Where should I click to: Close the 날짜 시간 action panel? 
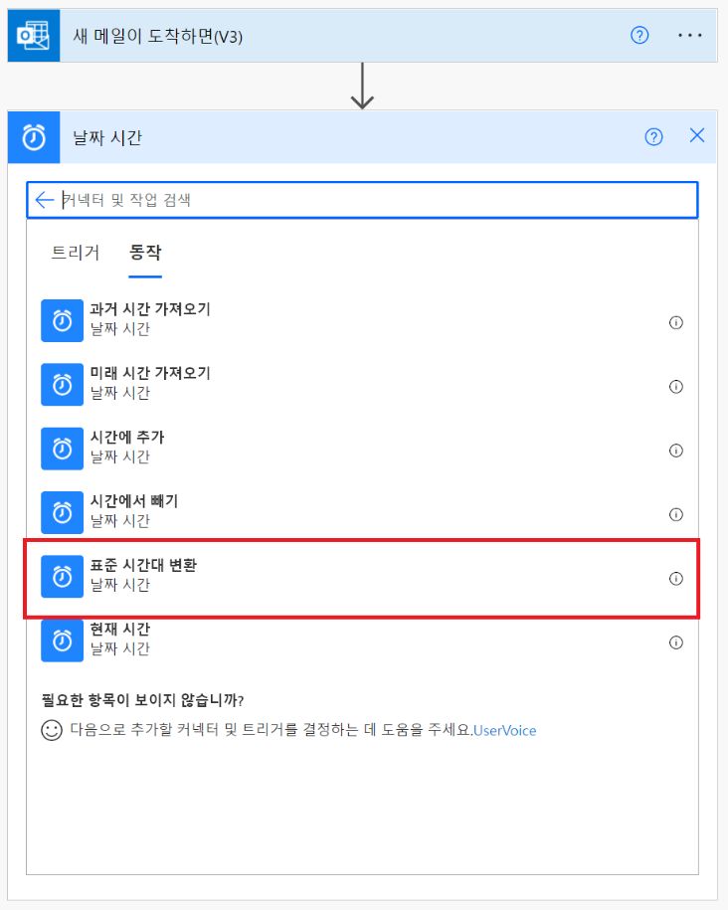696,136
